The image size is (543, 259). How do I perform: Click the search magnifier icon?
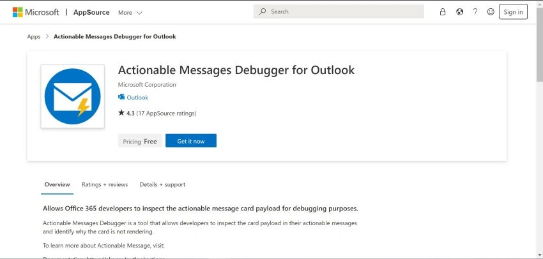tap(263, 11)
